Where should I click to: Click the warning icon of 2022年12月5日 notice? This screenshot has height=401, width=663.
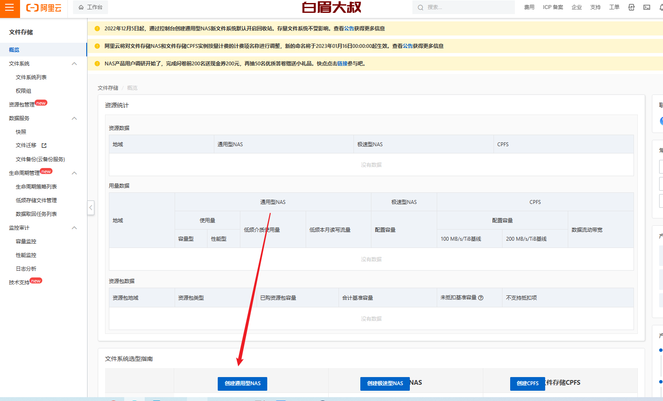[97, 28]
